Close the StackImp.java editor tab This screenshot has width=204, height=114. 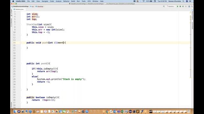(x=25, y=9)
